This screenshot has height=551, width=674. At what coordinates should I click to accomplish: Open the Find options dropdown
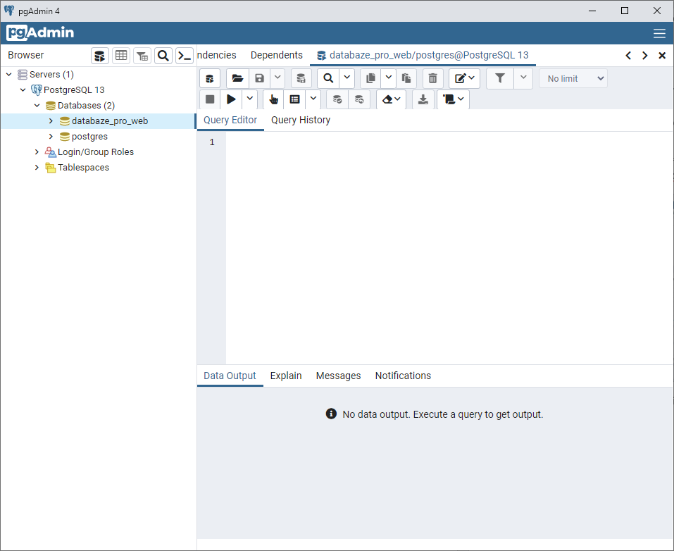point(347,78)
